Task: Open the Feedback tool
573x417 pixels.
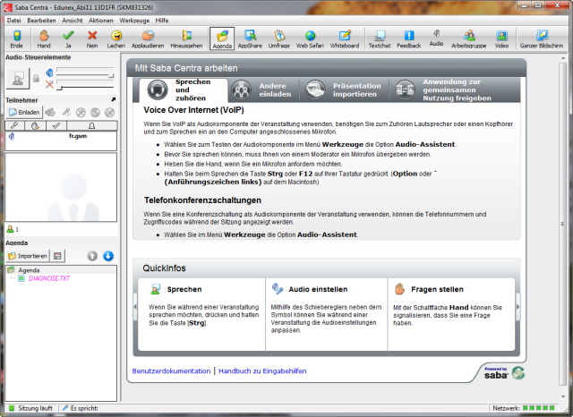Action: click(x=409, y=39)
